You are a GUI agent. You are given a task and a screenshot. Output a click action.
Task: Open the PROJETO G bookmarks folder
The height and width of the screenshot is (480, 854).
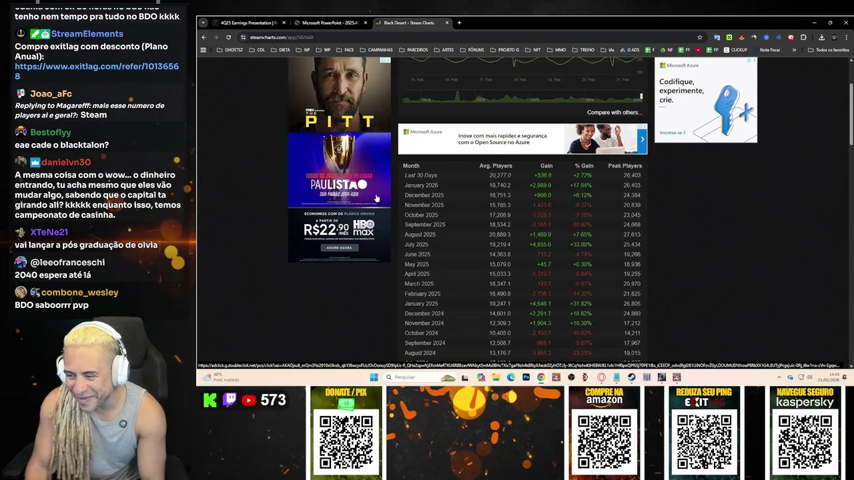pyautogui.click(x=504, y=50)
